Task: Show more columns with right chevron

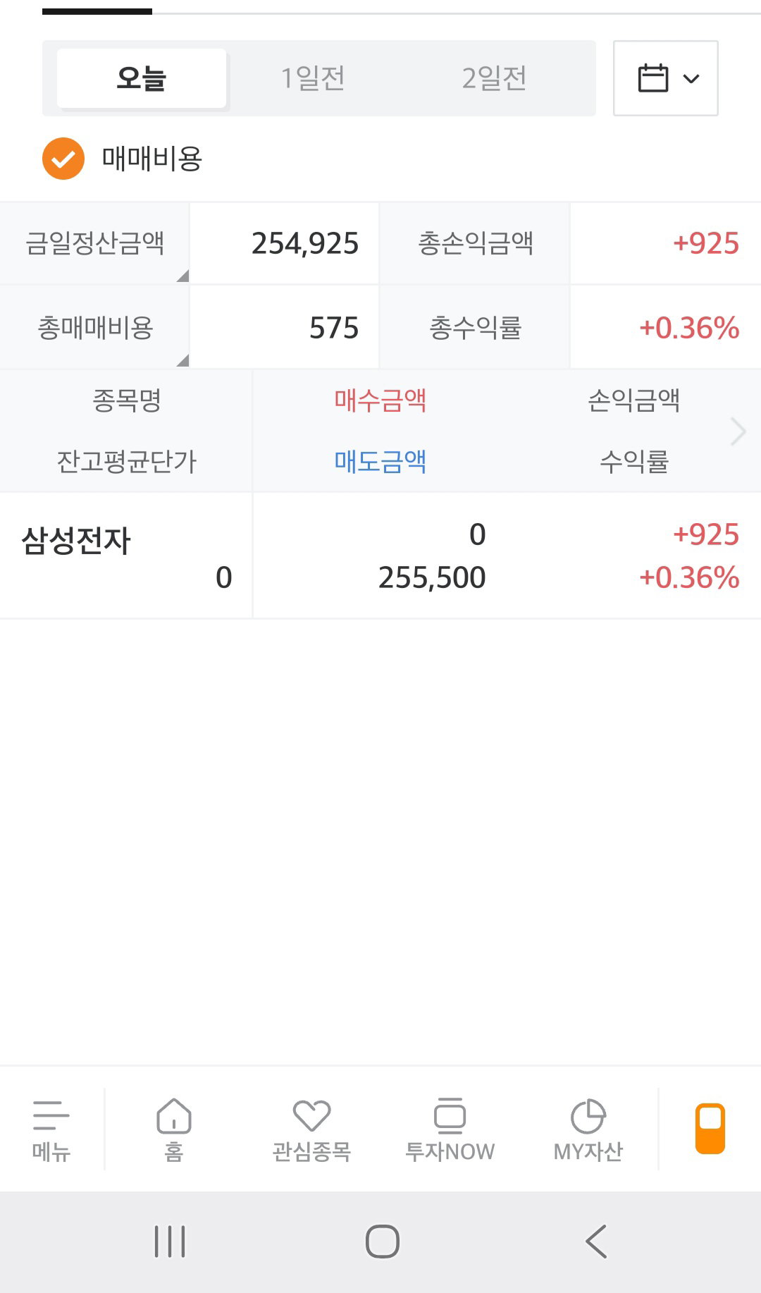Action: click(x=738, y=431)
